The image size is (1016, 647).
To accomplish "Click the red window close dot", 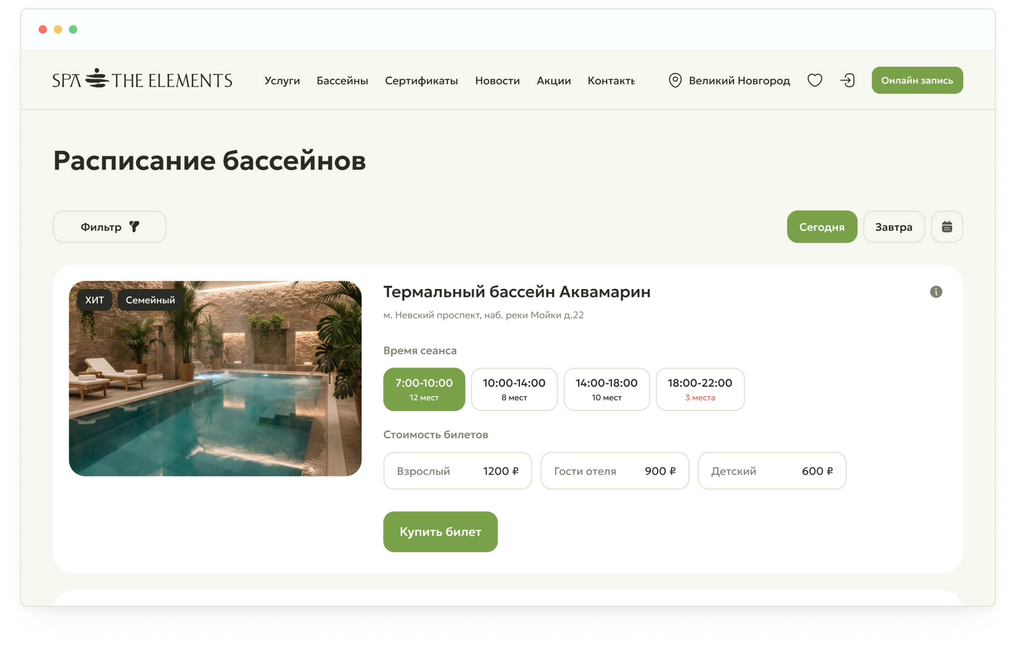I will [x=43, y=29].
